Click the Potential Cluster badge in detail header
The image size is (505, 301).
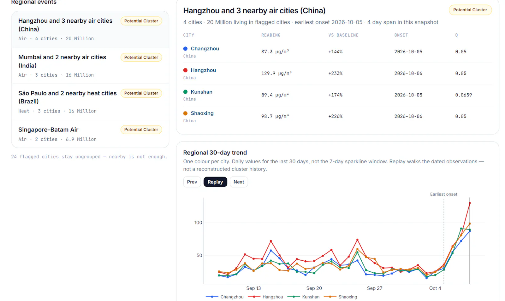470,10
